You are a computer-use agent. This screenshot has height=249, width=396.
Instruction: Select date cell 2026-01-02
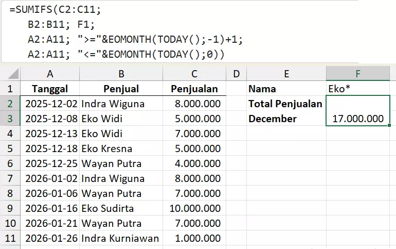coord(50,178)
